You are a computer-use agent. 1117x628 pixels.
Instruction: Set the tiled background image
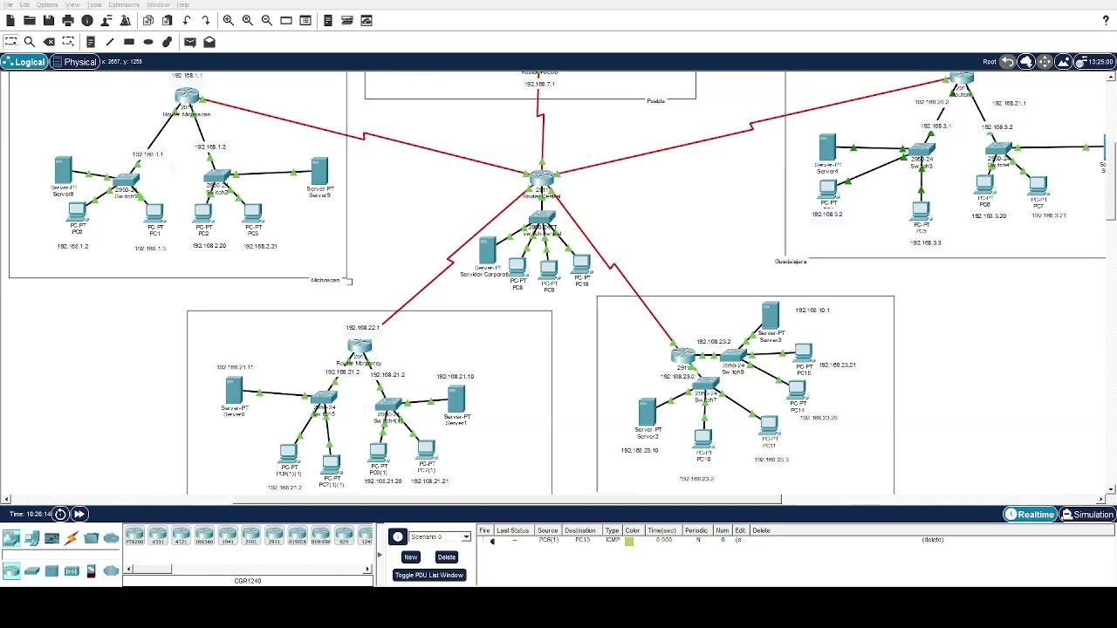tap(1064, 62)
